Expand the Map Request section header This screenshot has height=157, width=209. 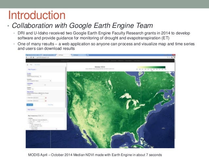point(32,69)
